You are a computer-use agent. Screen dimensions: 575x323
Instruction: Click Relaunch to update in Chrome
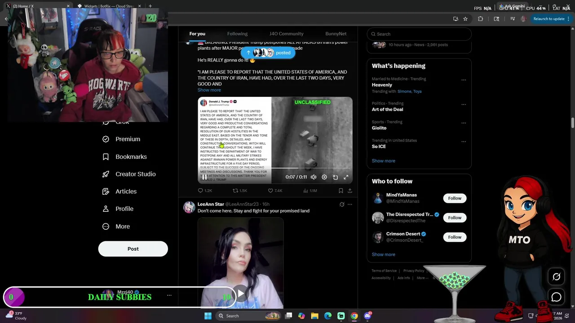click(x=548, y=19)
